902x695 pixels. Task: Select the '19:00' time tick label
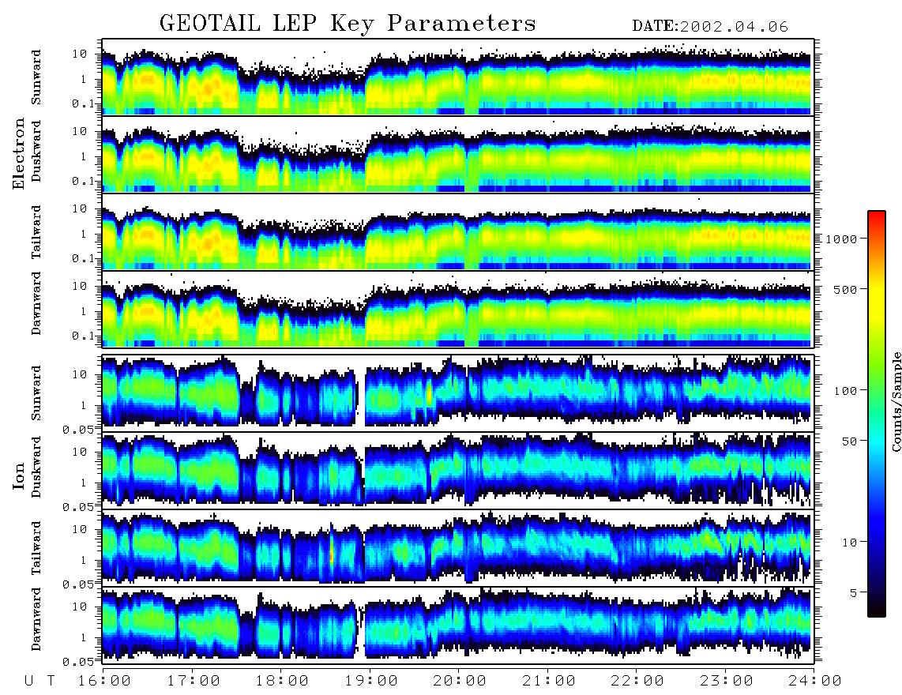point(371,681)
